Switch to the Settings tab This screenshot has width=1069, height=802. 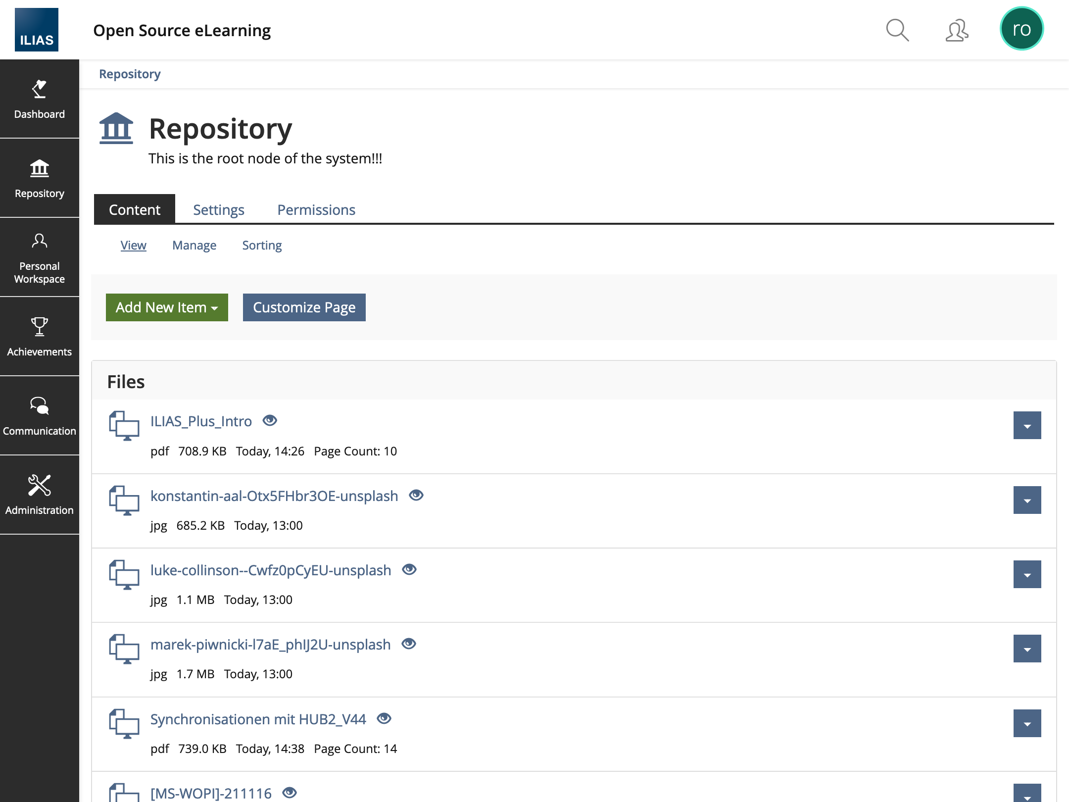tap(219, 209)
